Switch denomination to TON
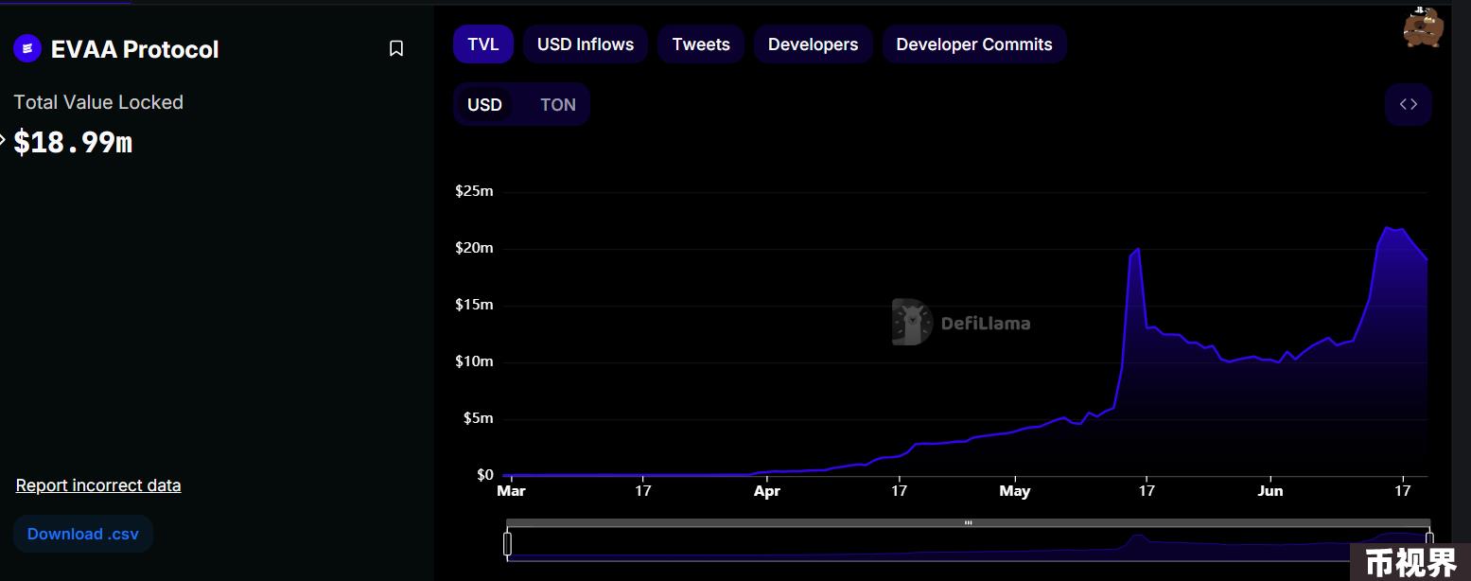 [x=558, y=105]
